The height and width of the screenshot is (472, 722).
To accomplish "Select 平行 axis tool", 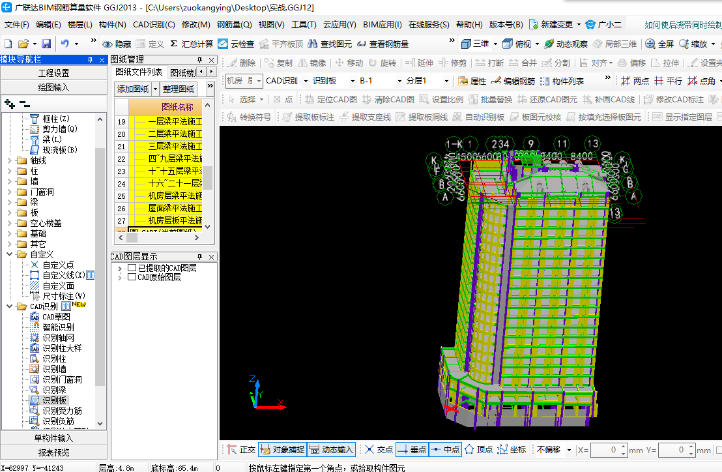I will (x=668, y=81).
